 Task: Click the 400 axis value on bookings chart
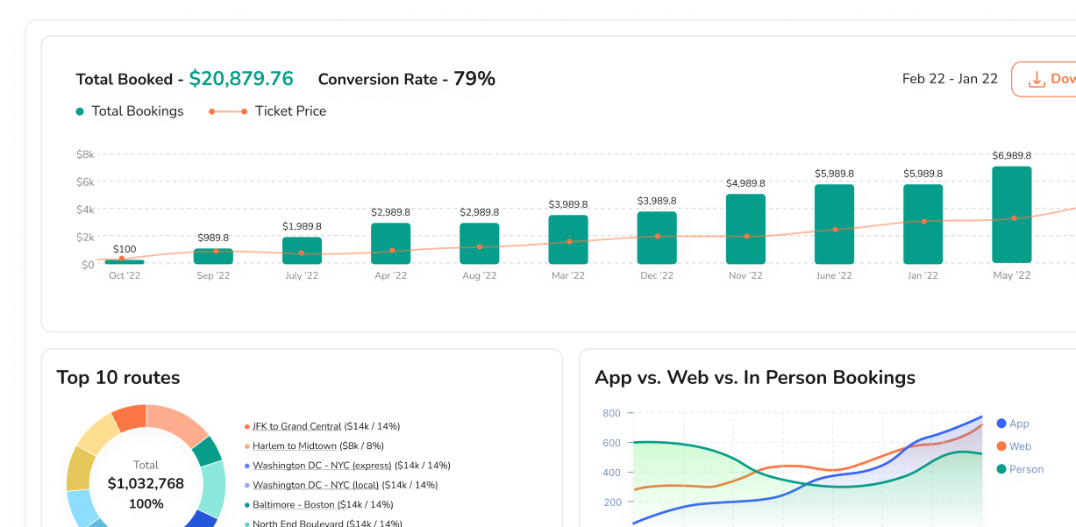612,473
